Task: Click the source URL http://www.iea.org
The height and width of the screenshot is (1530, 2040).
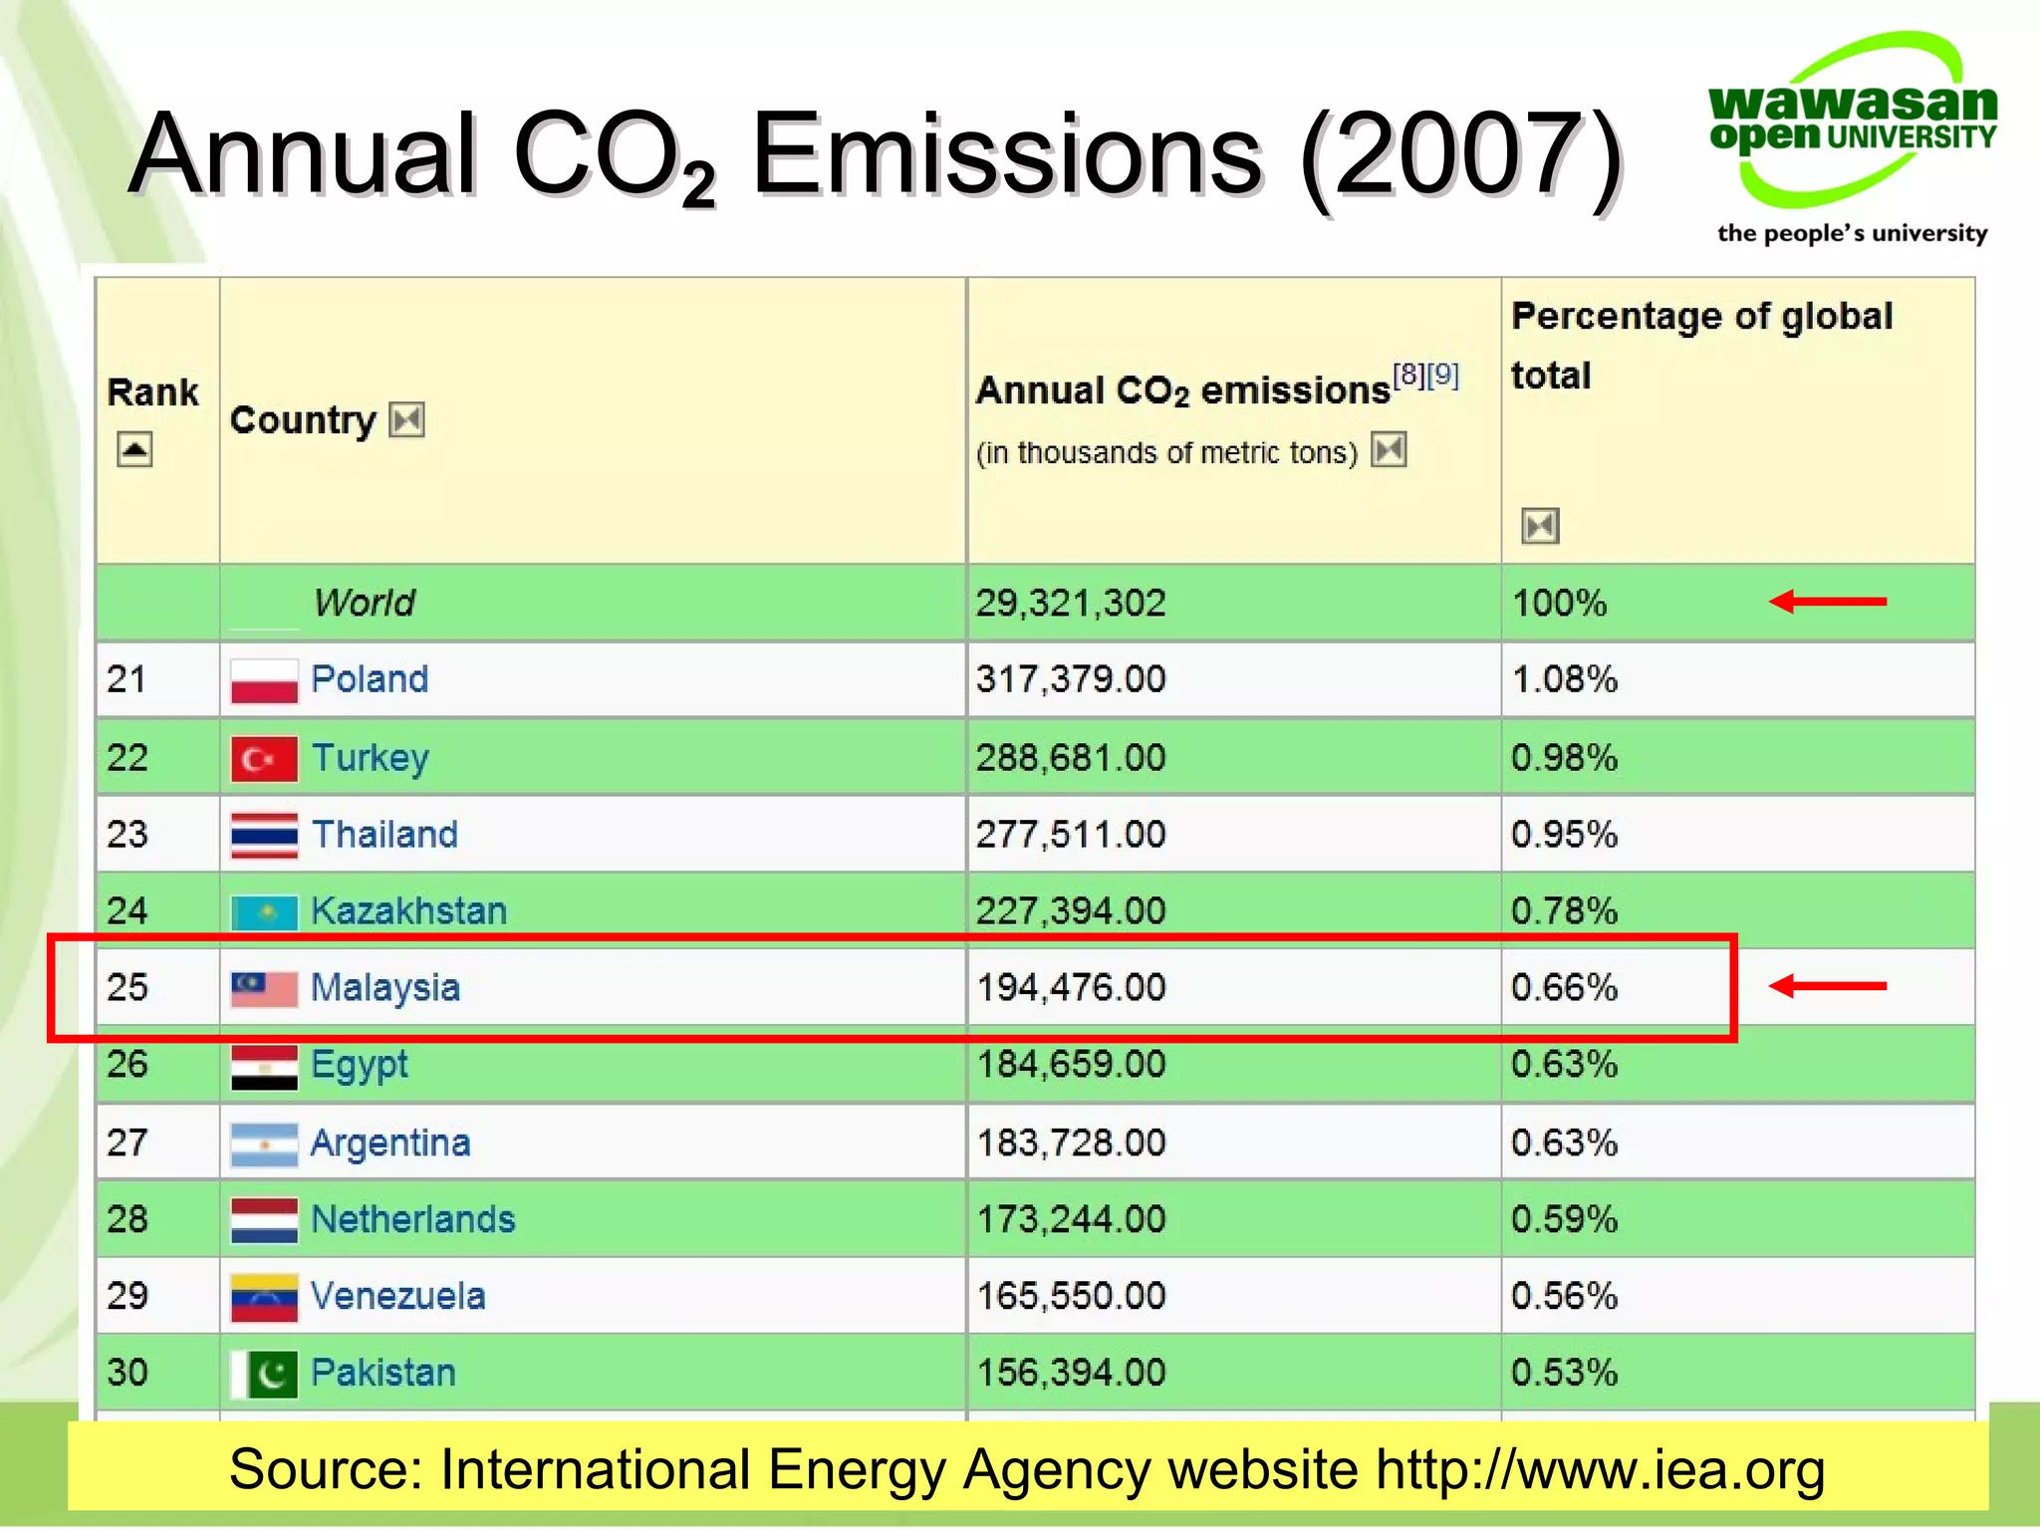Action: pos(1600,1469)
